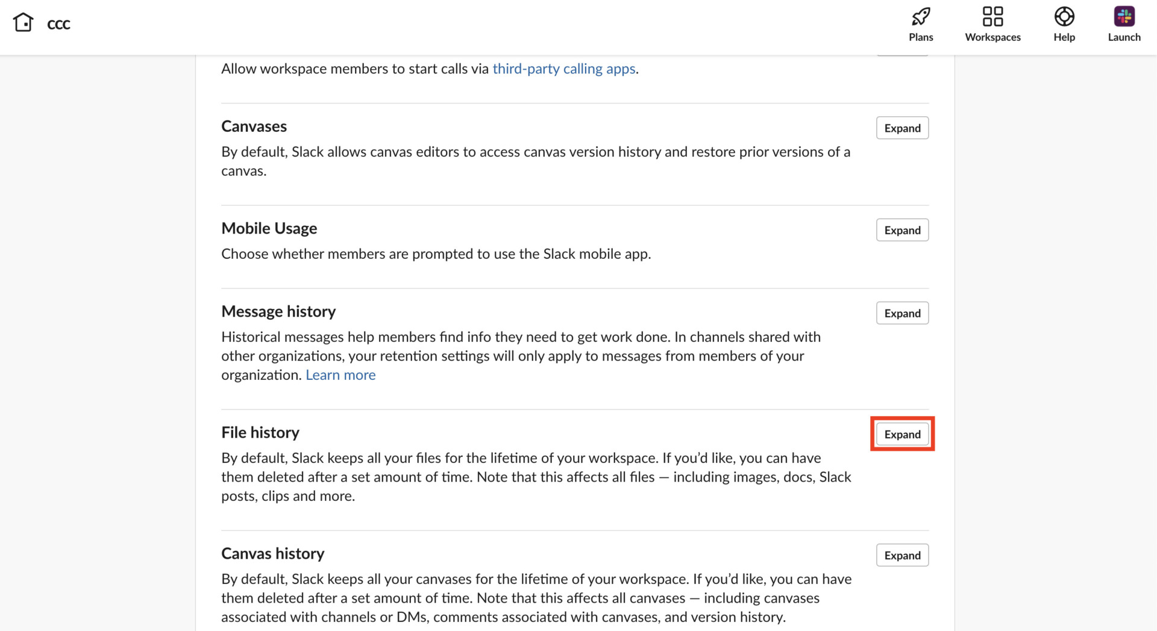This screenshot has height=631, width=1157.
Task: Open the third-party calling apps link
Action: pyautogui.click(x=564, y=69)
